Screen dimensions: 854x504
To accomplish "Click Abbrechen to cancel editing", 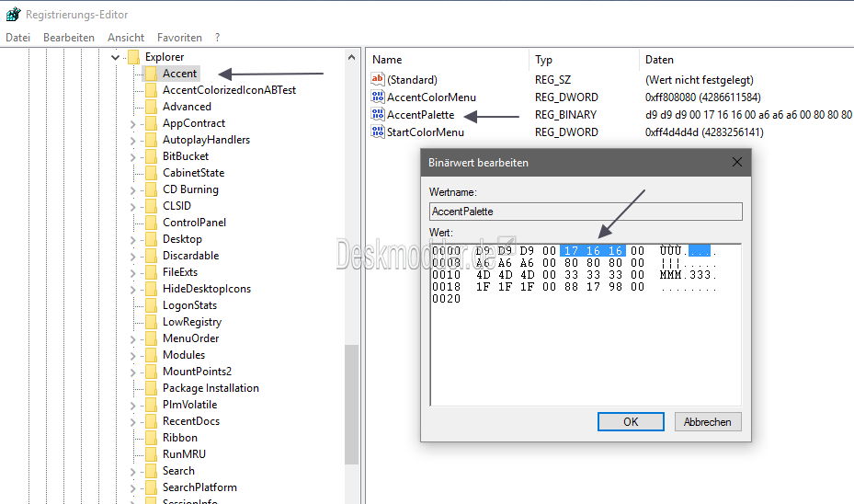I will coord(708,422).
